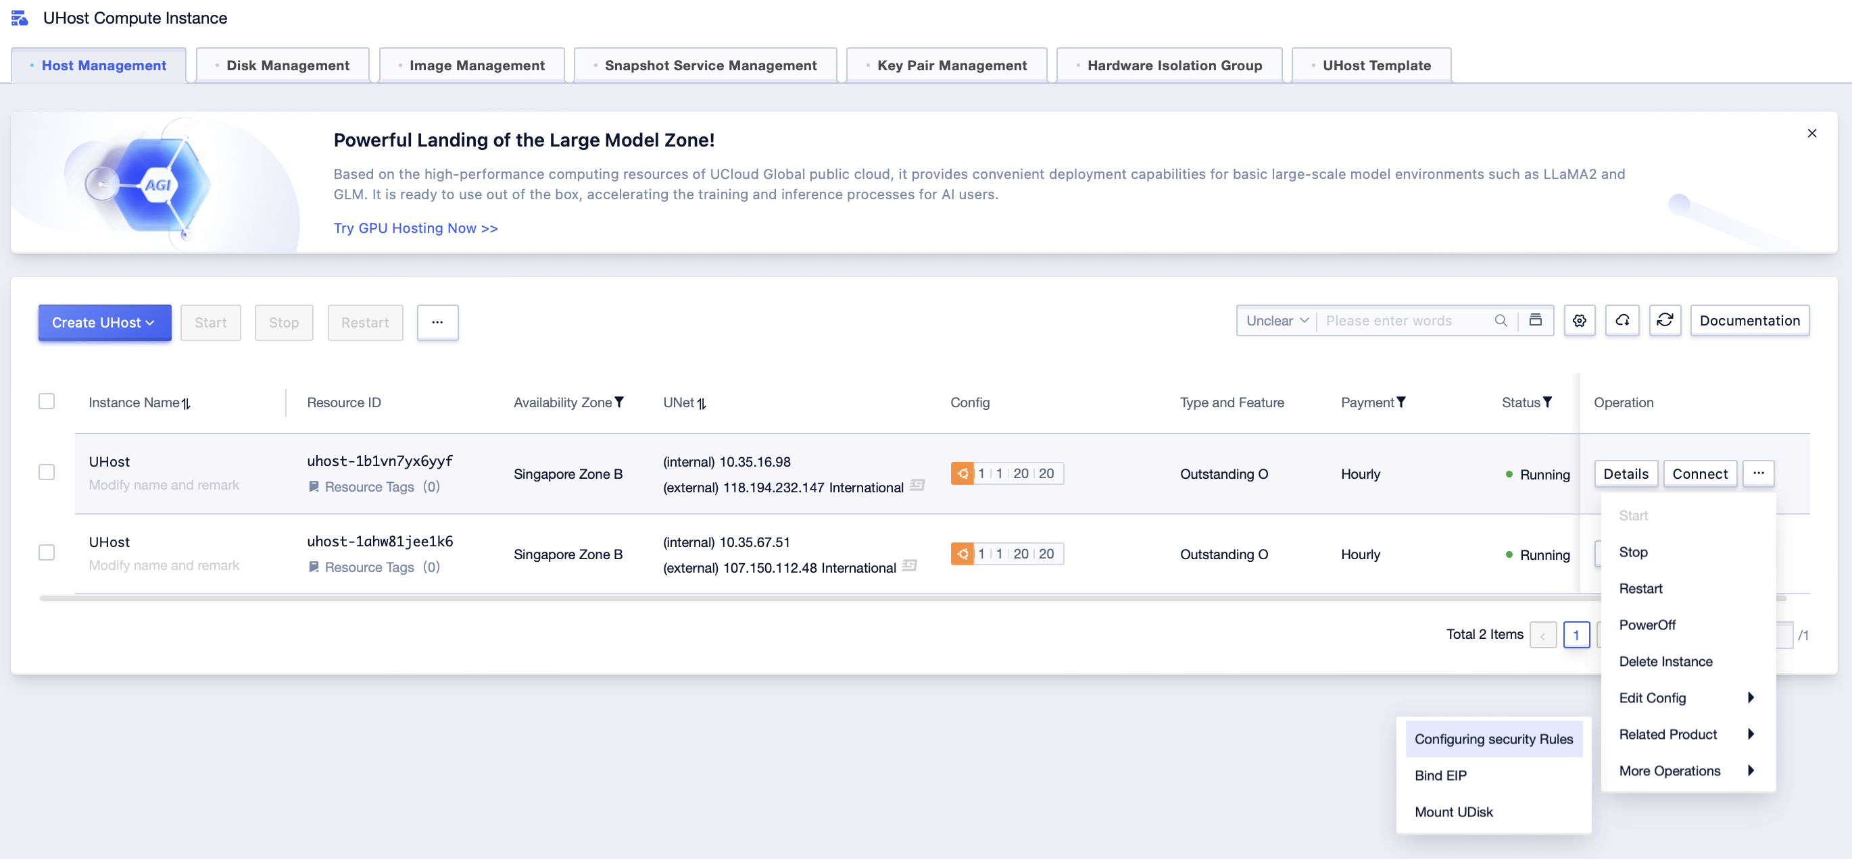This screenshot has width=1852, height=859.
Task: Switch to Image Management tab
Action: coord(472,66)
